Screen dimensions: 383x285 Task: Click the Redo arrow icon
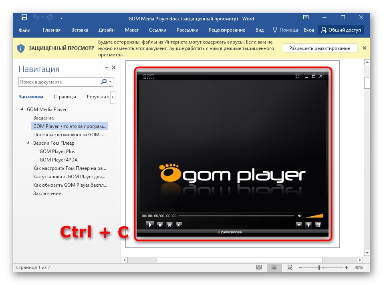[50, 17]
